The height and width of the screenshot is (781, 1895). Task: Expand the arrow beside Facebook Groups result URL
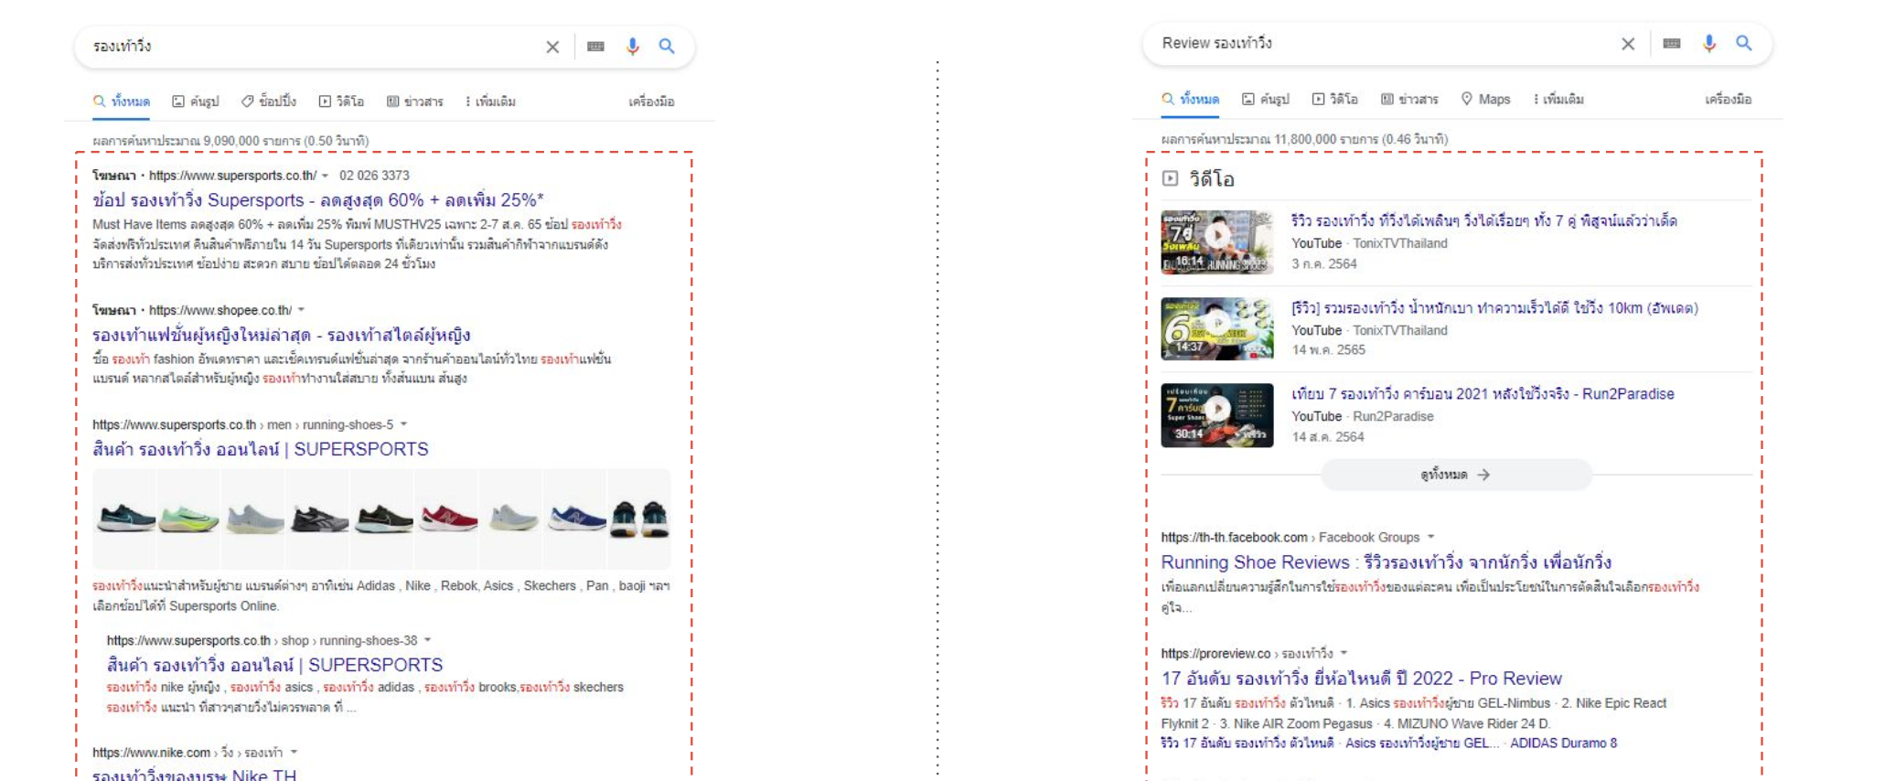pos(1431,538)
